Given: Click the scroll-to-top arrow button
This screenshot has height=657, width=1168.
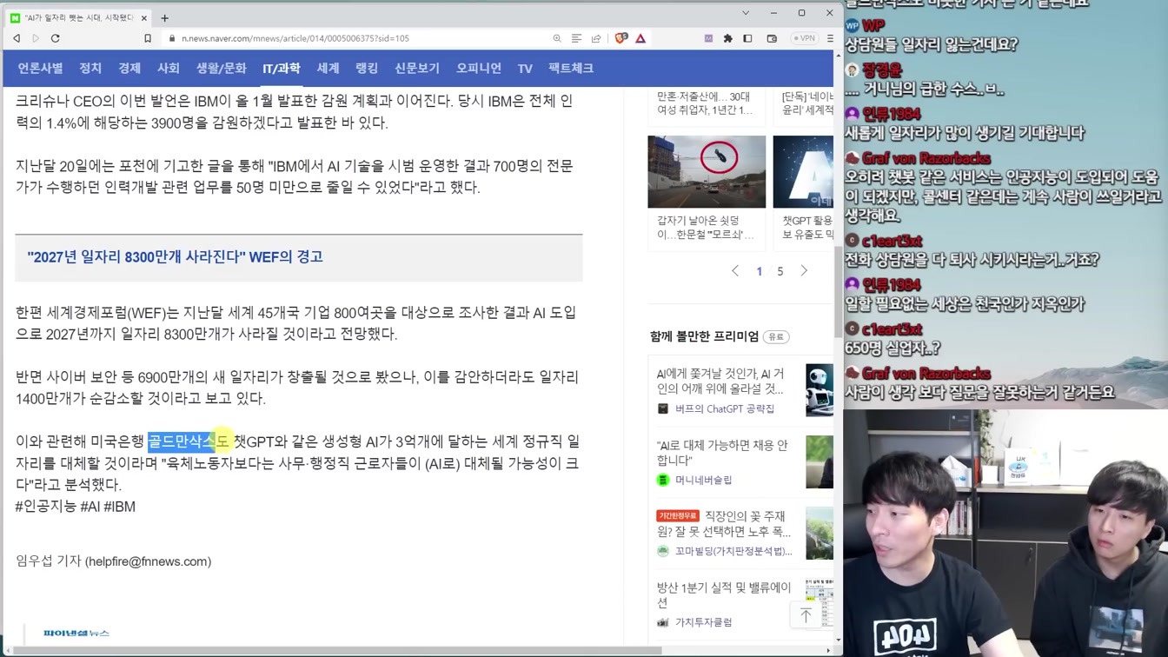Looking at the screenshot, I should (806, 615).
